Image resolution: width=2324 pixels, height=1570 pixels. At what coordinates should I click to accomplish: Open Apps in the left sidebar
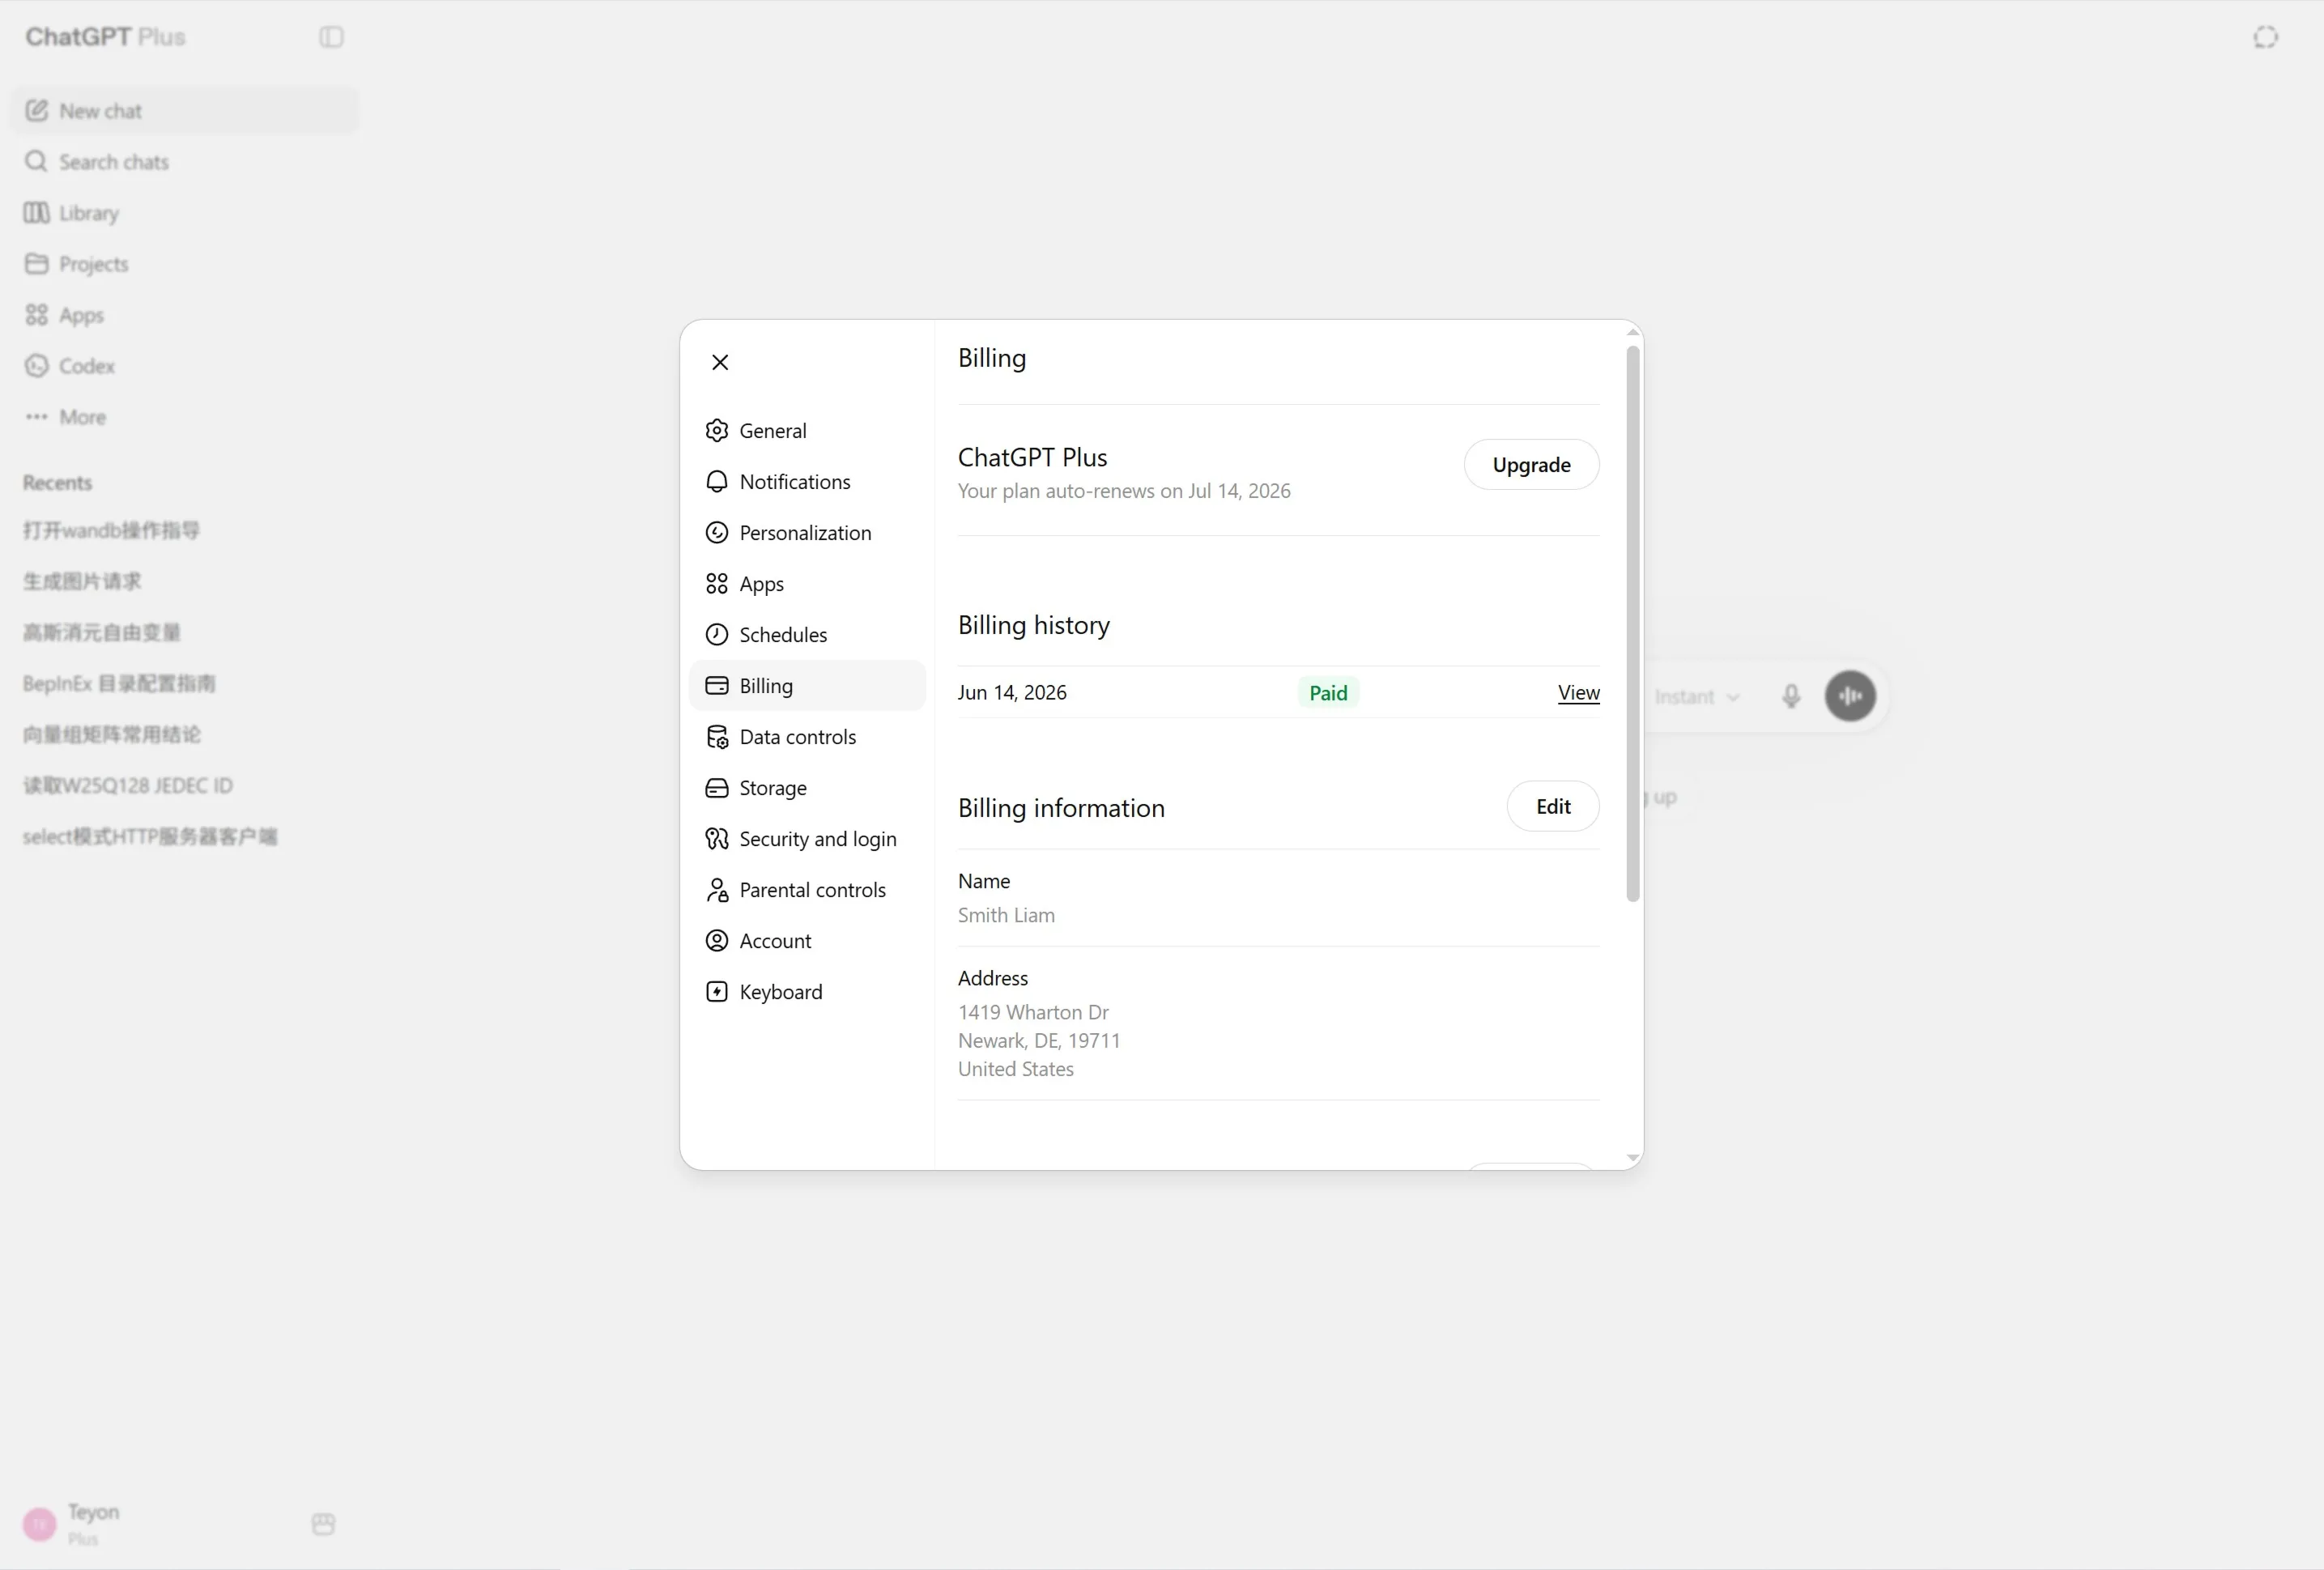pos(184,315)
